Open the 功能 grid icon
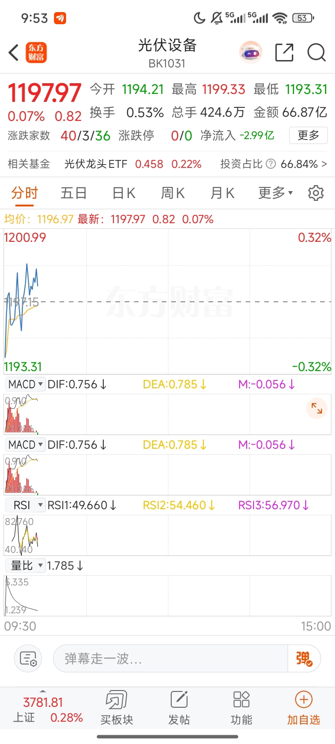 tap(241, 708)
